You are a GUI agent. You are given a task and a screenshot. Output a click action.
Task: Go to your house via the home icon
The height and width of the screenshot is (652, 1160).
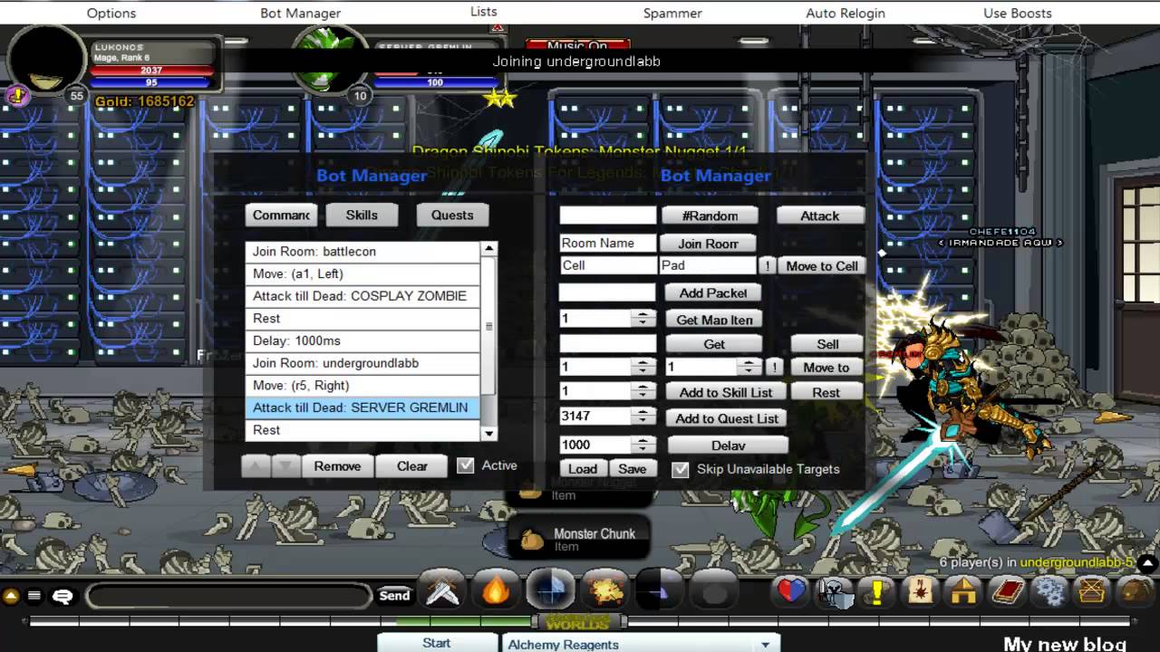pyautogui.click(x=963, y=591)
